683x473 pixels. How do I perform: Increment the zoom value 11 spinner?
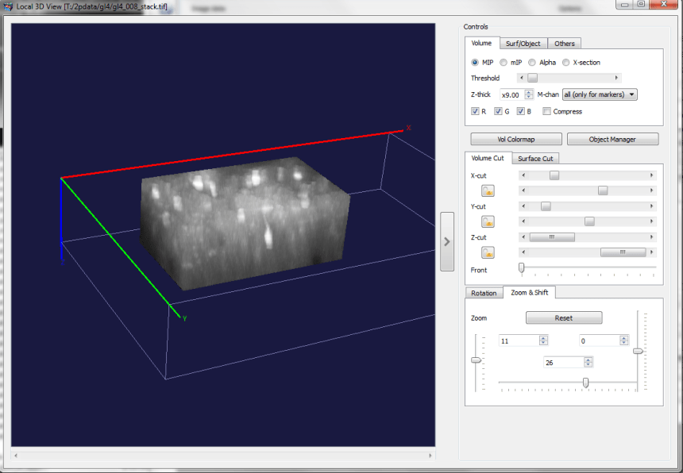pyautogui.click(x=543, y=337)
